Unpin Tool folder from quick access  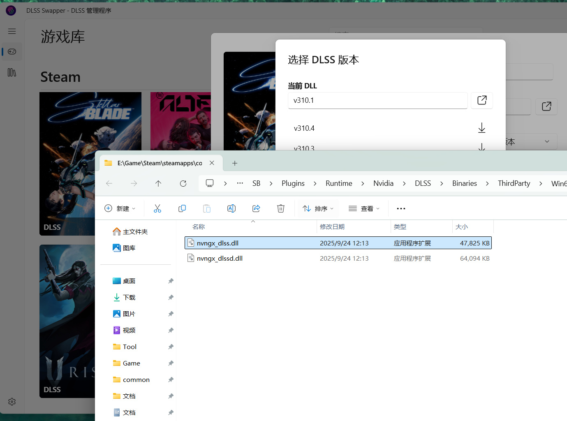pos(171,347)
